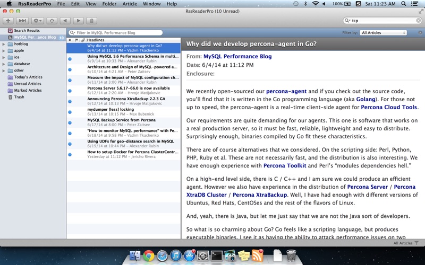
Task: Follow the Percona XtraBackup link in article body
Action: click(x=260, y=195)
